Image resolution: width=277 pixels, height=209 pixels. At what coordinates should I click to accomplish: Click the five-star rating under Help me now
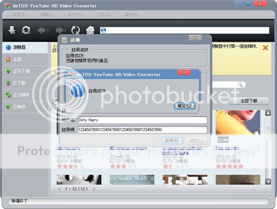tap(229, 166)
